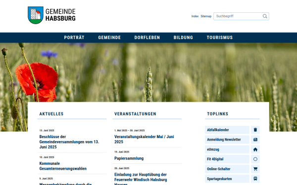Click the date 13. Juni 2025
The height and width of the screenshot is (185, 297).
pyautogui.click(x=47, y=130)
